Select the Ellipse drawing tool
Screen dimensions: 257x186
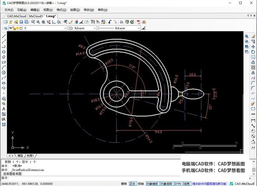click(4, 83)
